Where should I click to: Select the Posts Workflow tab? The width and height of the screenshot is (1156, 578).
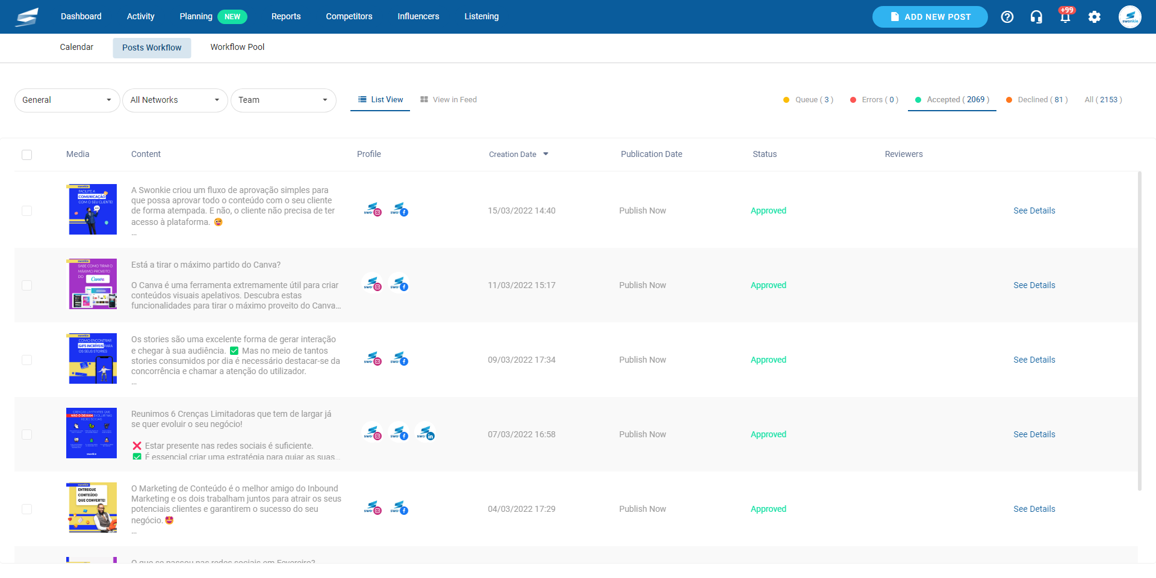[x=152, y=48]
